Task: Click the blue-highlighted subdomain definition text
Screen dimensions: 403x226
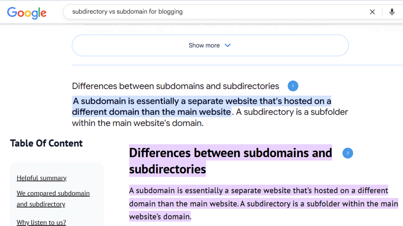Action: [x=201, y=101]
